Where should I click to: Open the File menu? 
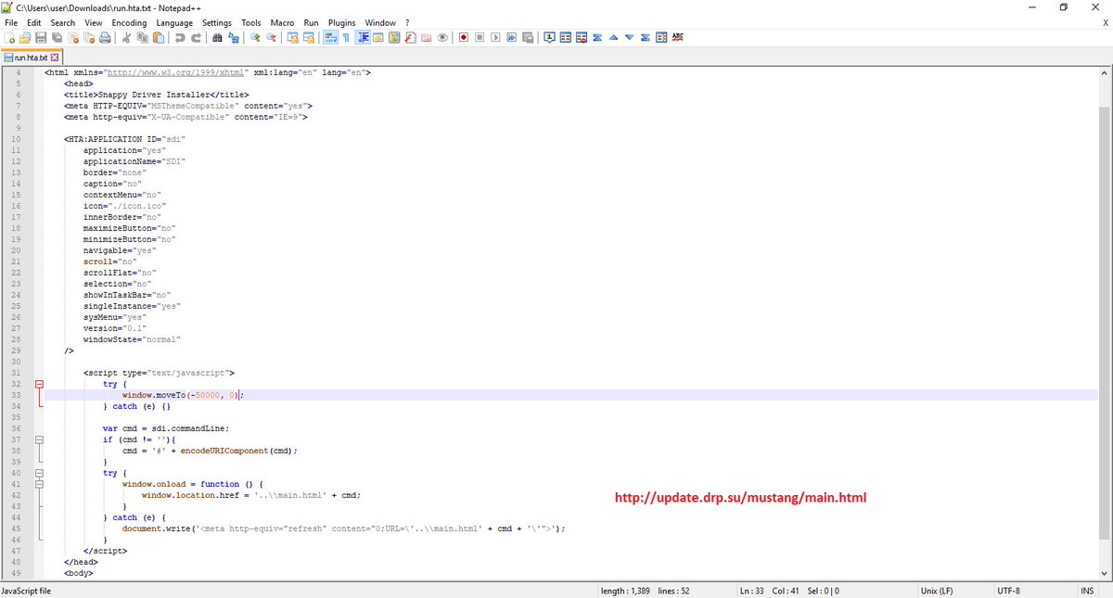pyautogui.click(x=11, y=22)
